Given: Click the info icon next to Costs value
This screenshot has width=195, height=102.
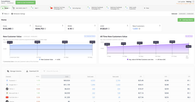Looking at the screenshot, I should pyautogui.click(x=13, y=29).
